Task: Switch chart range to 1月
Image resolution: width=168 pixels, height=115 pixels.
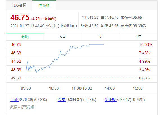Action: pyautogui.click(x=101, y=37)
